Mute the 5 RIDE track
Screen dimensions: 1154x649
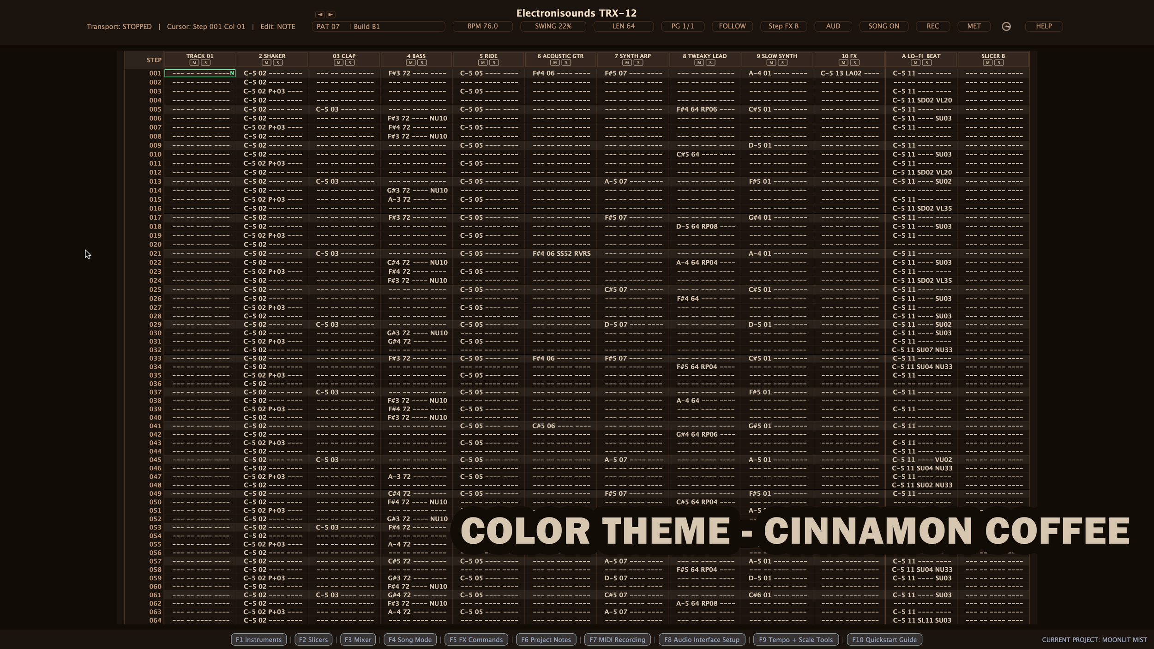(x=483, y=63)
